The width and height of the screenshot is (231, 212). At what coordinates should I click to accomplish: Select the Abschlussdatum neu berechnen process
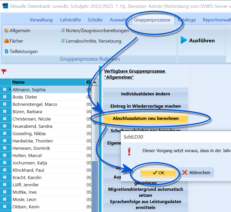[146, 118]
